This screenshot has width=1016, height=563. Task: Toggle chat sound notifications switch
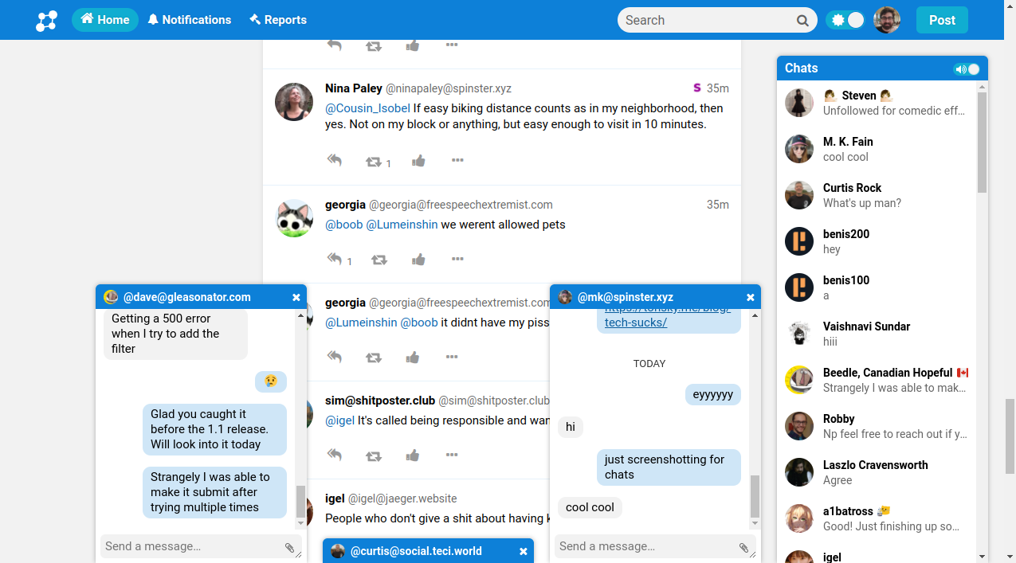[x=967, y=69]
